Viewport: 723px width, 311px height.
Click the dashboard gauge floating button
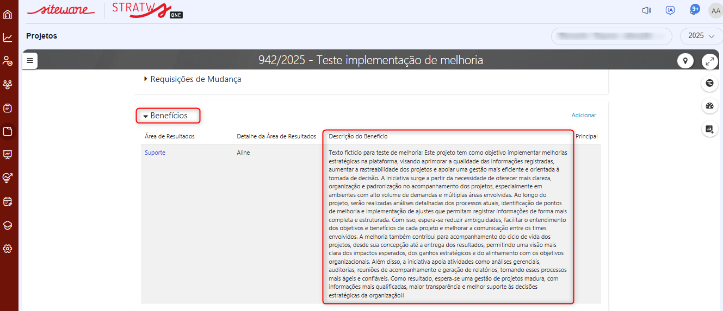[x=709, y=106]
